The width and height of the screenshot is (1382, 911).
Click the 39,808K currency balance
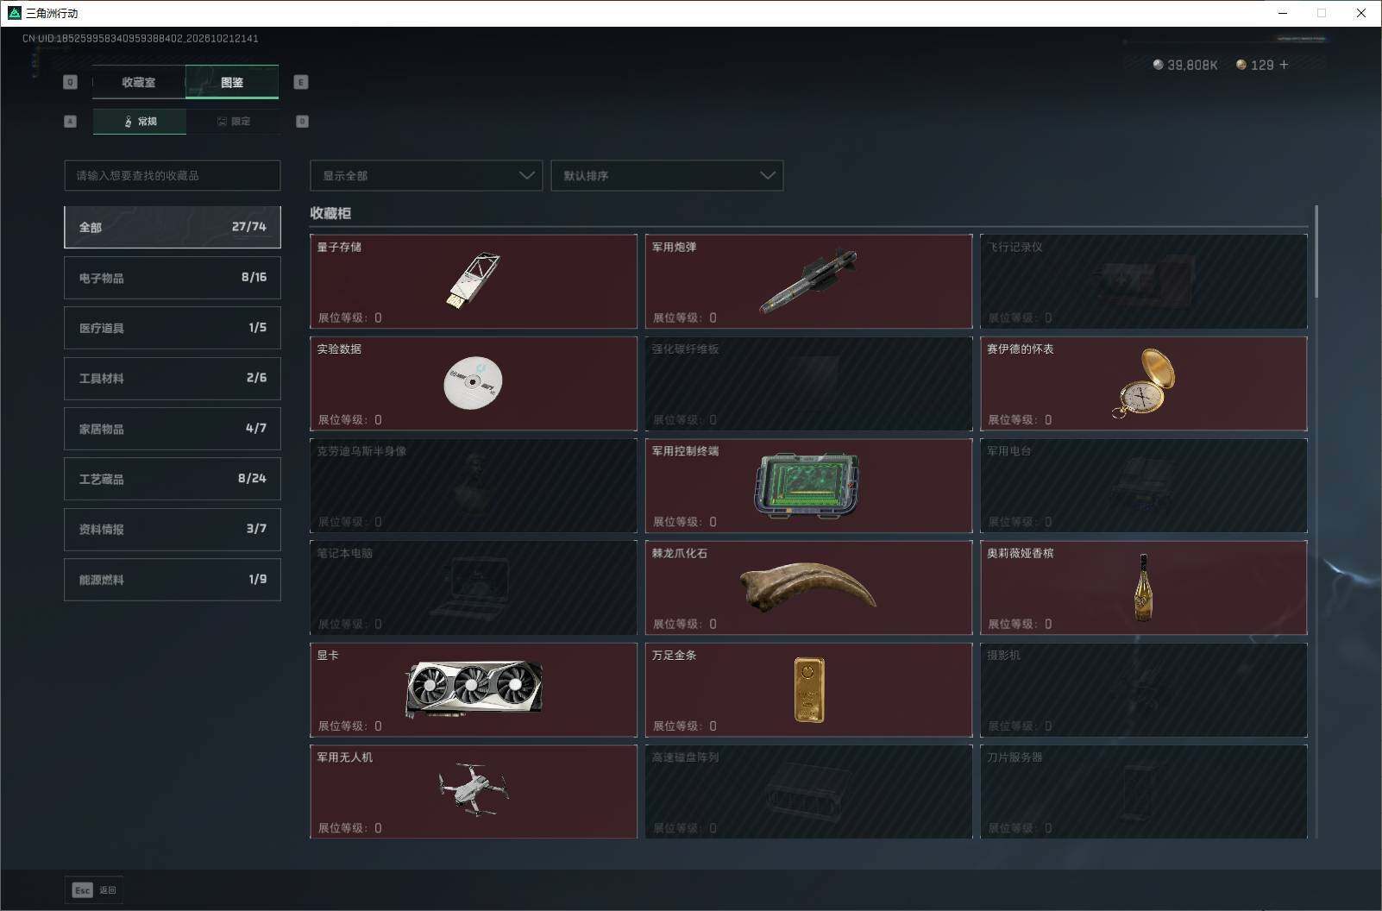[1185, 65]
